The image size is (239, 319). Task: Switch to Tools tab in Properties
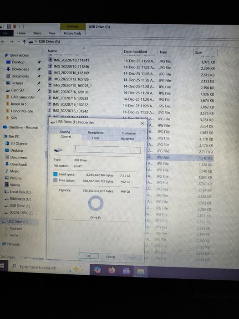(x=95, y=138)
